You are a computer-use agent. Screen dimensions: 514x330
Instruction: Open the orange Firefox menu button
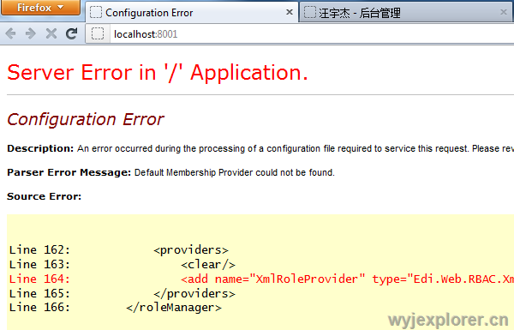(40, 8)
